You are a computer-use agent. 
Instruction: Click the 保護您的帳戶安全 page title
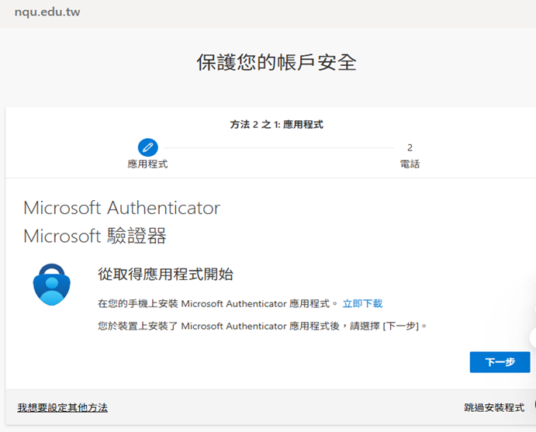(x=276, y=64)
